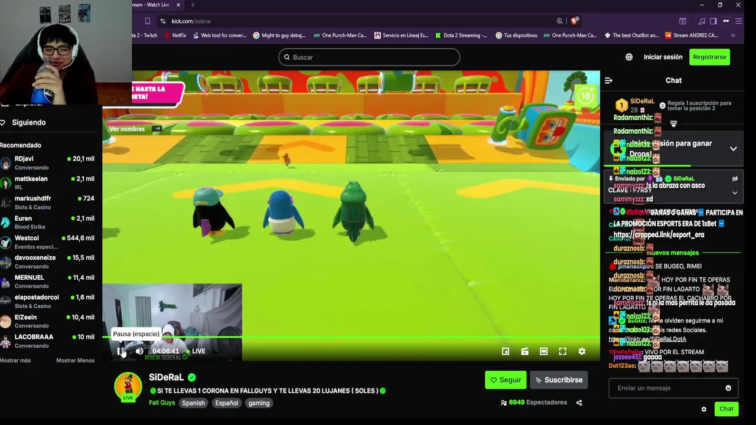Open recommended channel MERNUEL
Image resolution: width=756 pixels, height=425 pixels.
click(48, 282)
